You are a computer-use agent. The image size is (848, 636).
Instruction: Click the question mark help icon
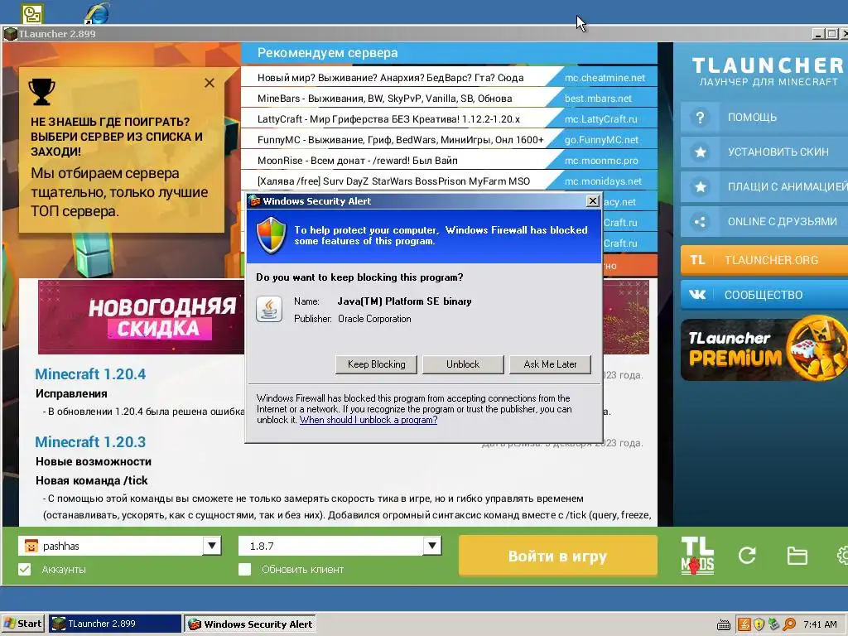(700, 118)
